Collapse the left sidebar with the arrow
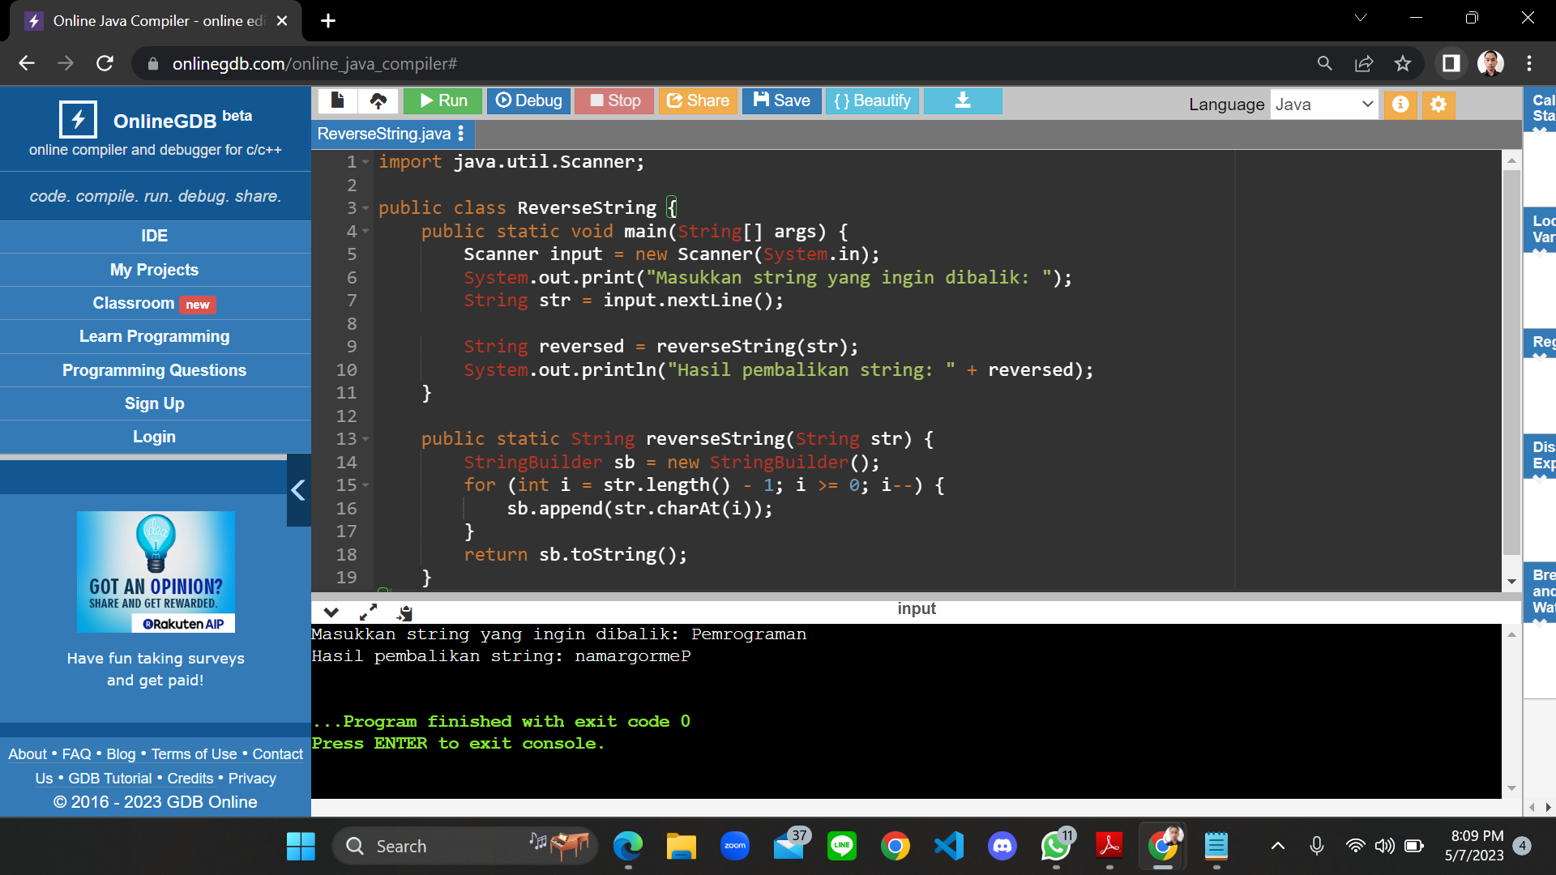This screenshot has width=1556, height=875. pos(297,490)
